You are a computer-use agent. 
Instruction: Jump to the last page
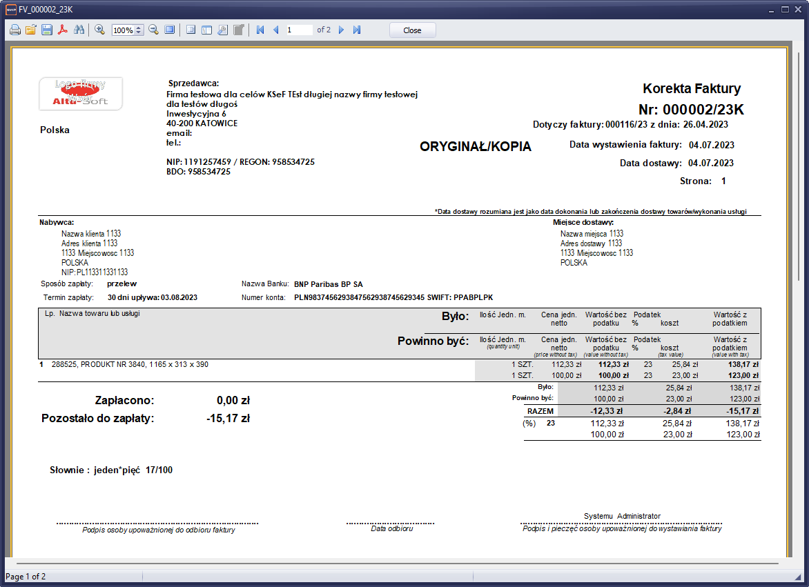(357, 30)
